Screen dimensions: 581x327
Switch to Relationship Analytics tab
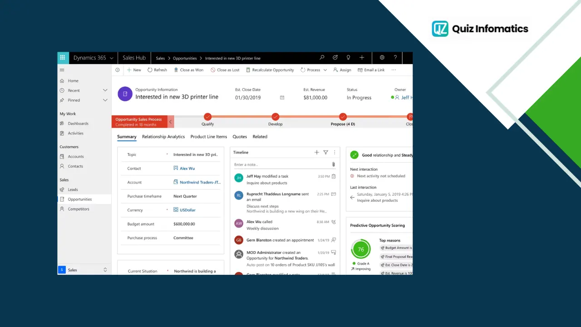[x=163, y=137]
